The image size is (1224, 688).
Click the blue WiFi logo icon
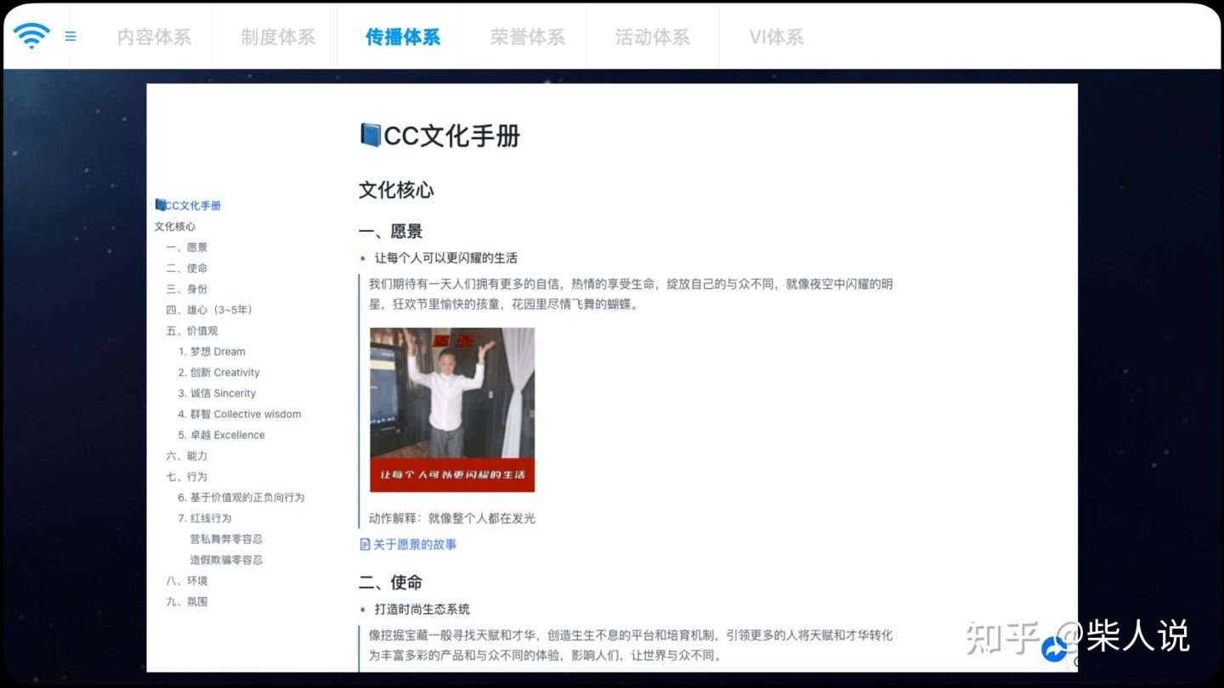point(31,37)
